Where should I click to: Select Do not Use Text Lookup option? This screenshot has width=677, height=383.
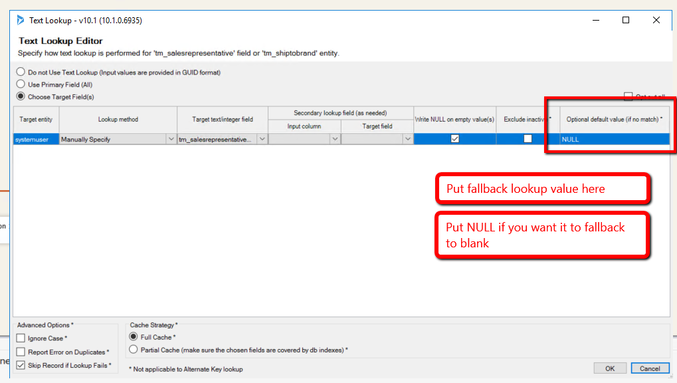point(21,72)
